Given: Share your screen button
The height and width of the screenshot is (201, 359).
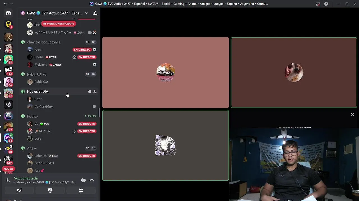Looking at the screenshot, I should 50,190.
